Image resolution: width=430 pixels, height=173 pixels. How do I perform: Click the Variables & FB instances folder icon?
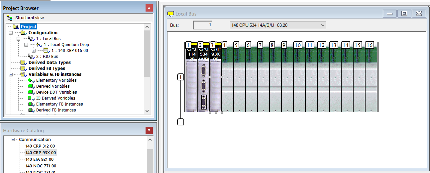tap(24, 74)
